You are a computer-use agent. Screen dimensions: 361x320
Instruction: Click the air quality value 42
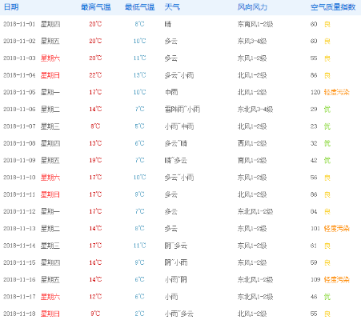(x=314, y=160)
